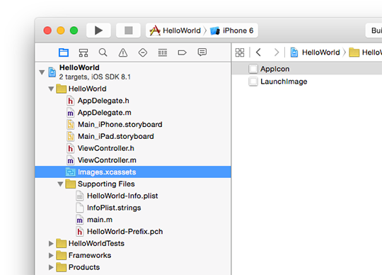Click the folder item in the jump bar
382x275 pixels.
click(366, 52)
